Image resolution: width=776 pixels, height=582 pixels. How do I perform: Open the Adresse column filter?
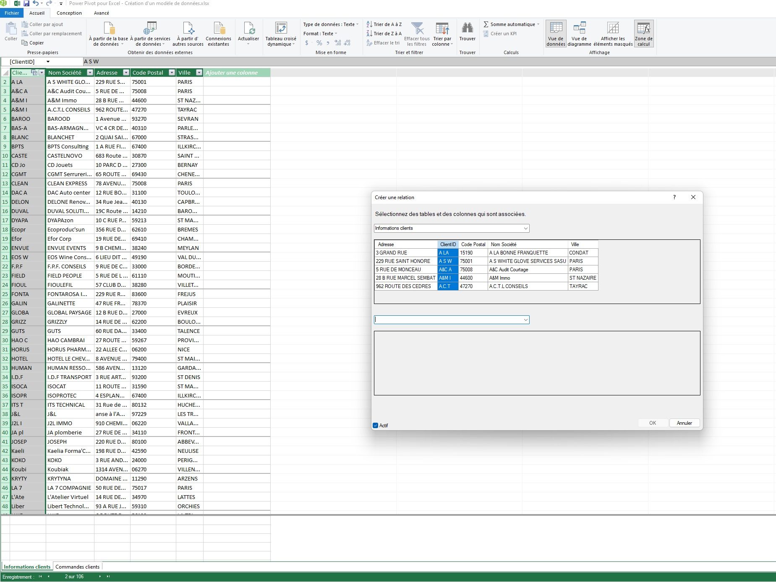(x=126, y=73)
